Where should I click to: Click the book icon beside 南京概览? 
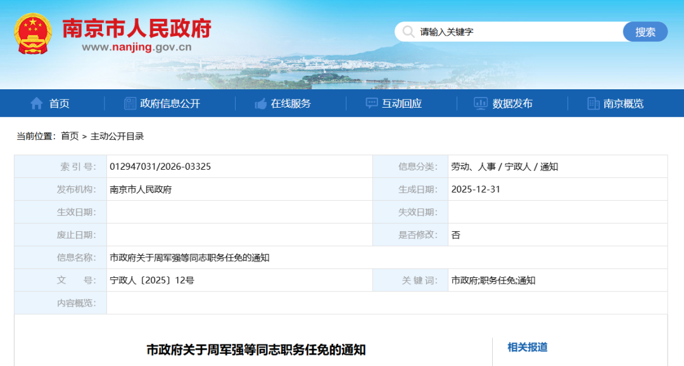(593, 103)
